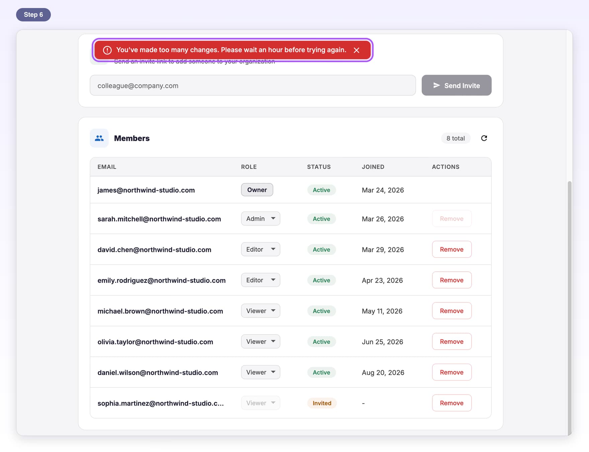
Task: Select james@northwind-studio.com email
Action: pos(146,190)
